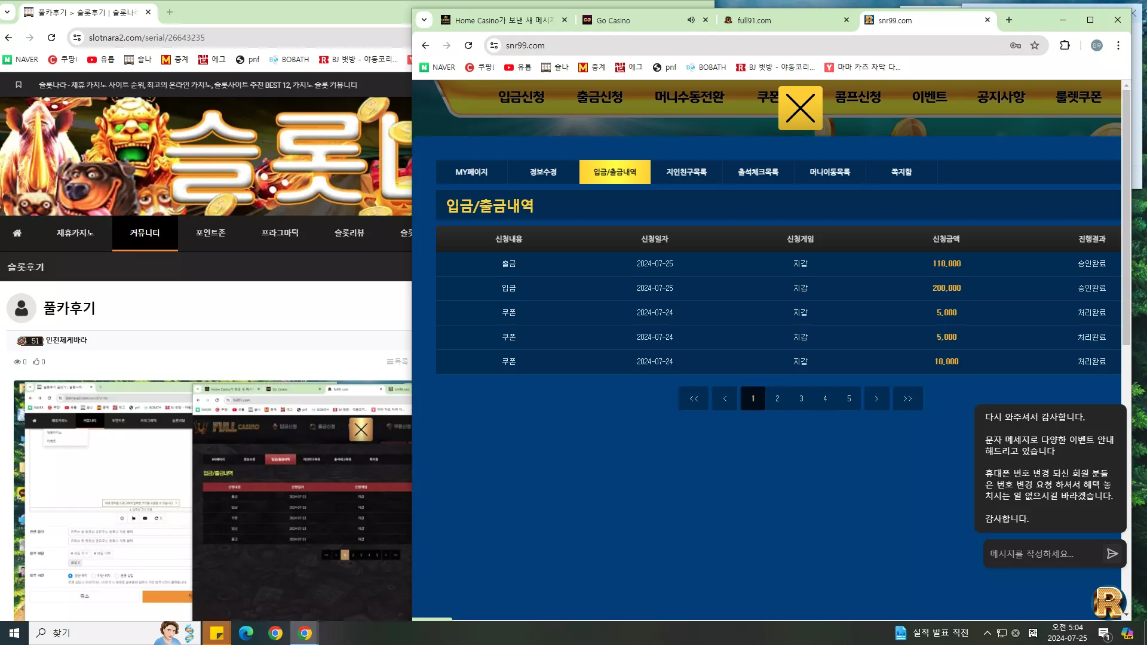Switch to the Home Casino tab
The image size is (1147, 645).
pyautogui.click(x=504, y=20)
